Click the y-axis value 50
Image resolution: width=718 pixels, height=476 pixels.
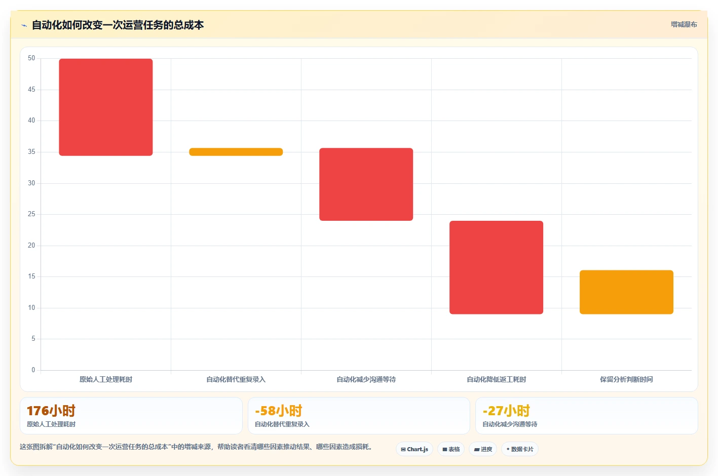tap(31, 58)
